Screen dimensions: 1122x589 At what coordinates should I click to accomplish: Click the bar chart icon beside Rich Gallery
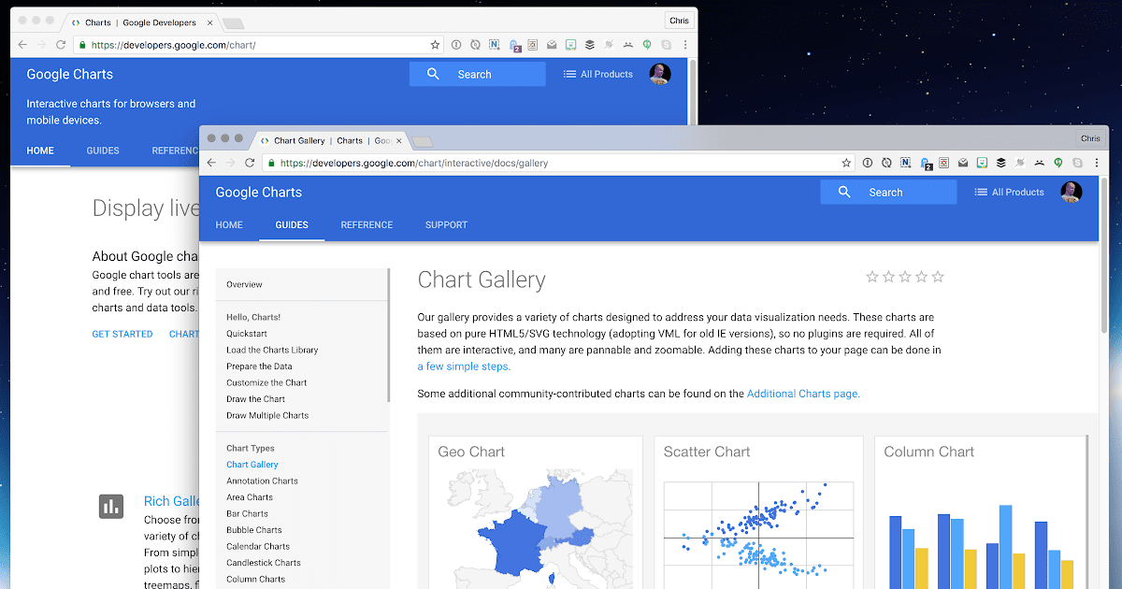pos(111,507)
